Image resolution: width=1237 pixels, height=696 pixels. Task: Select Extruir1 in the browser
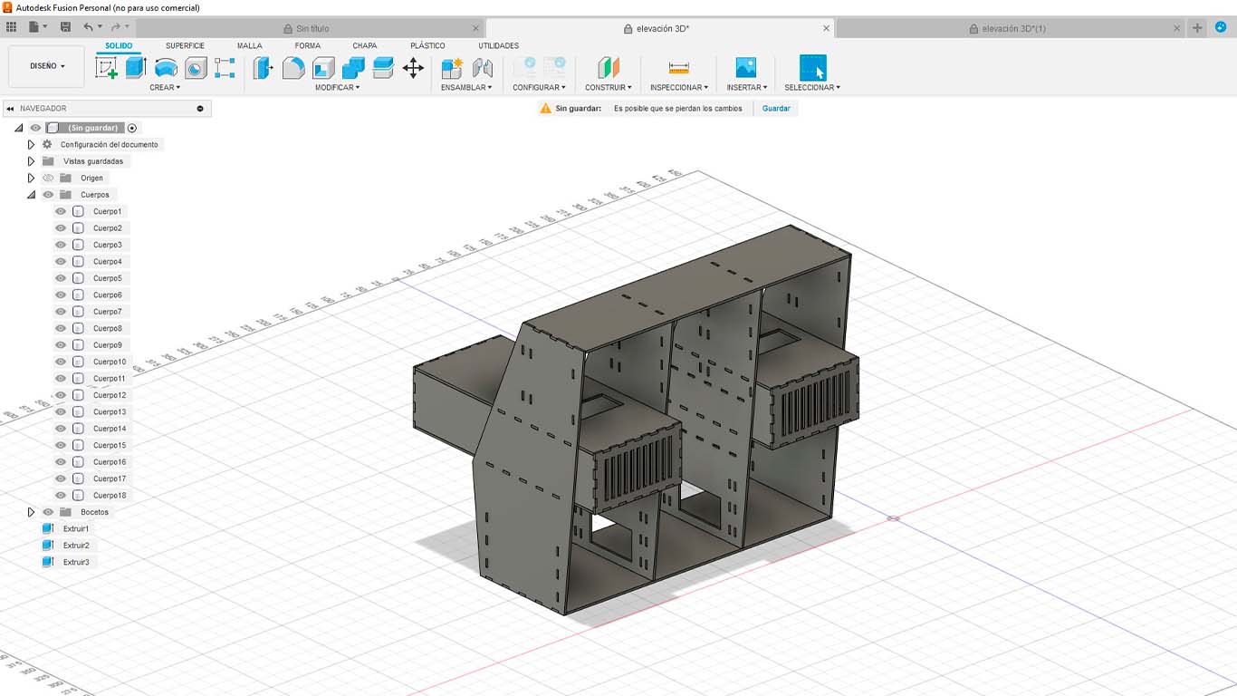[x=76, y=529]
